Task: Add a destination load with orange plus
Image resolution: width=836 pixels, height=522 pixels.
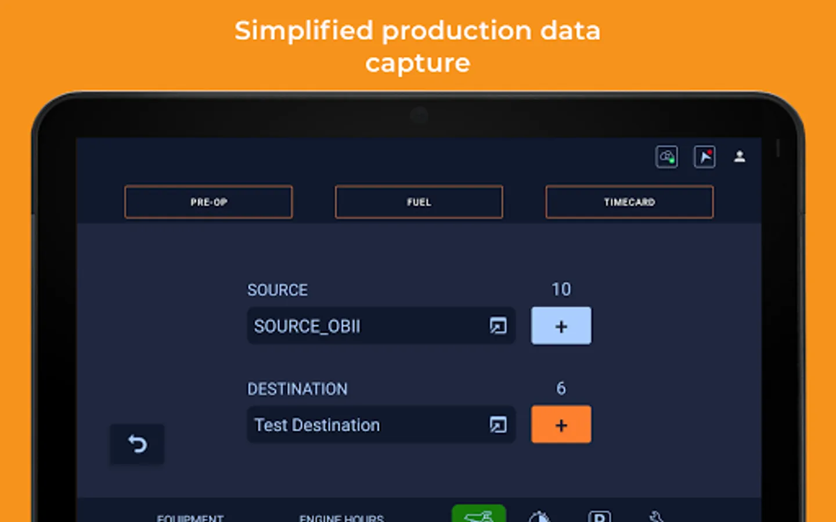Action: (x=561, y=425)
